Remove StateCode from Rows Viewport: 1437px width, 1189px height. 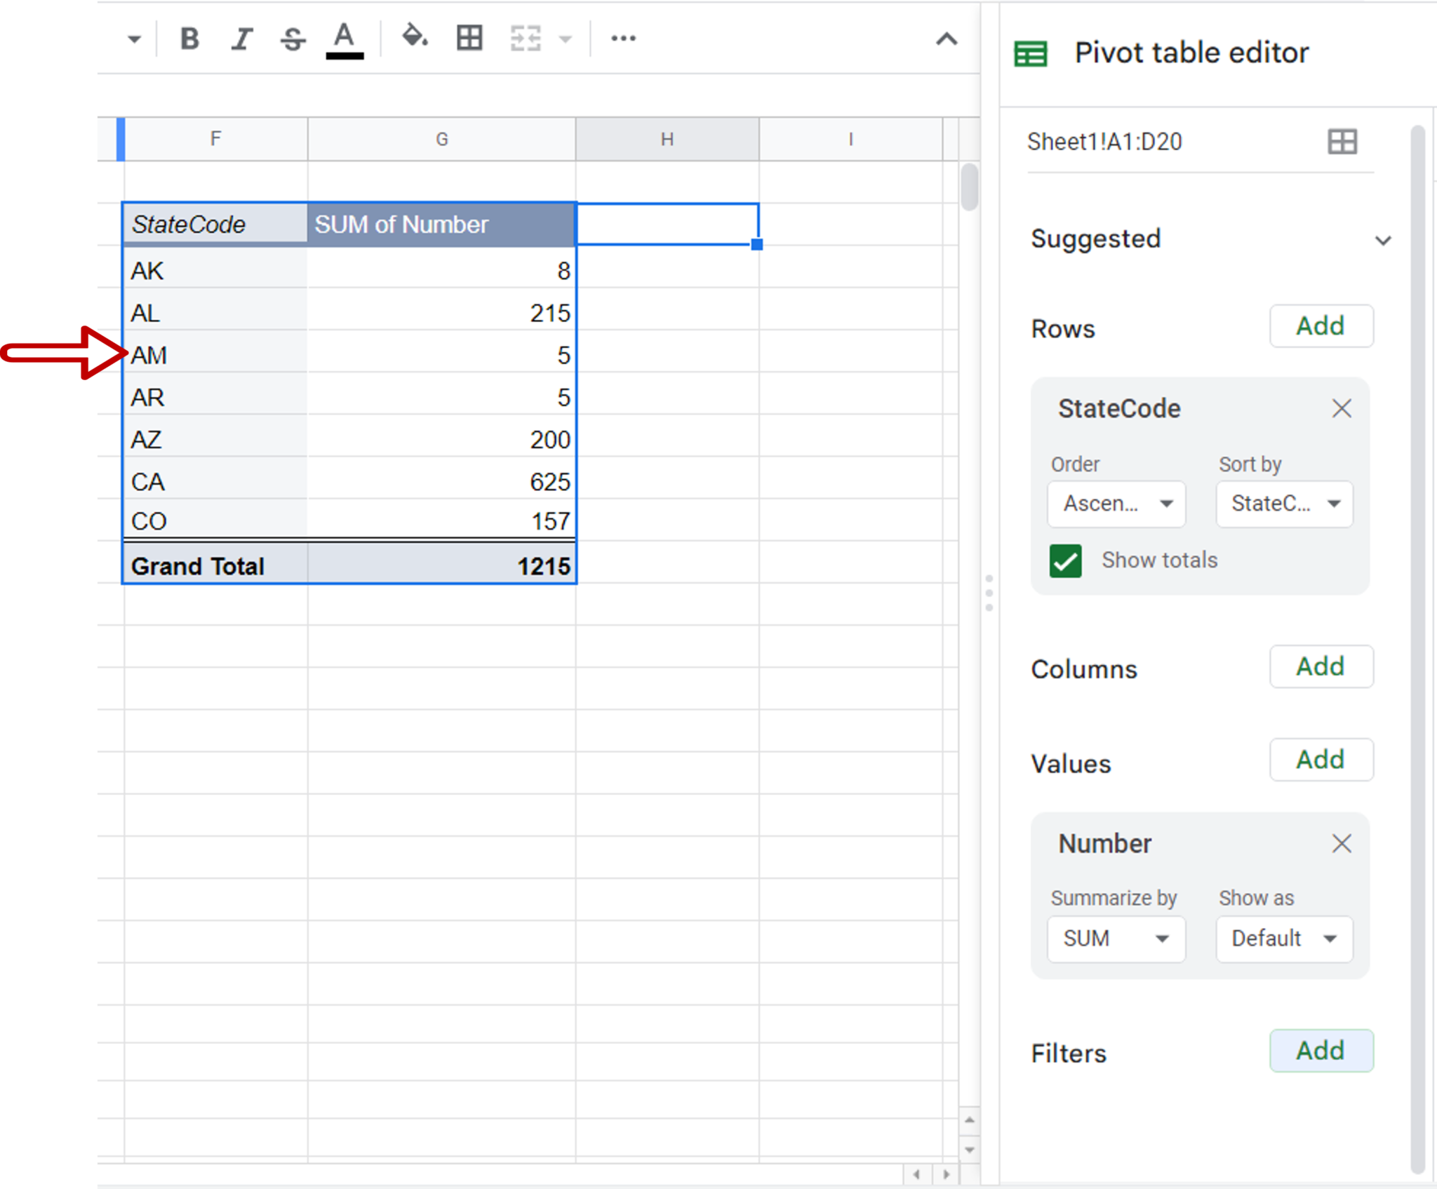click(x=1342, y=408)
